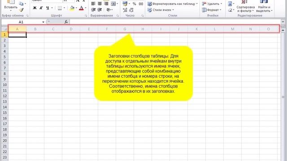Open Шрифт dialog launcher
Viewport: 287px width, 161px height.
[x=86, y=16]
